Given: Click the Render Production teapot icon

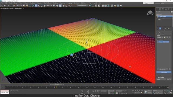Looking at the screenshot, I should 121,6.
